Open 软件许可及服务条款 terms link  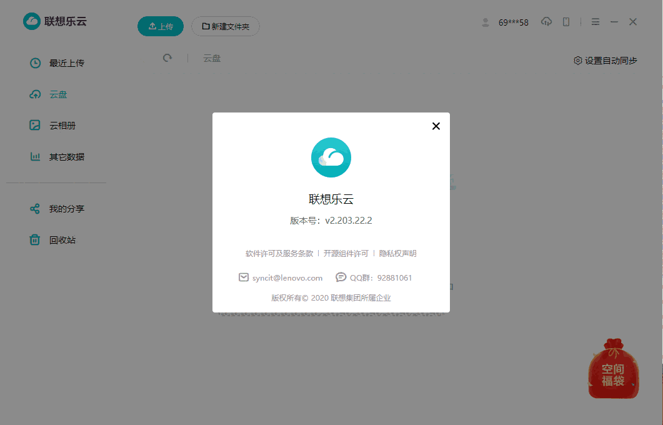pyautogui.click(x=279, y=253)
